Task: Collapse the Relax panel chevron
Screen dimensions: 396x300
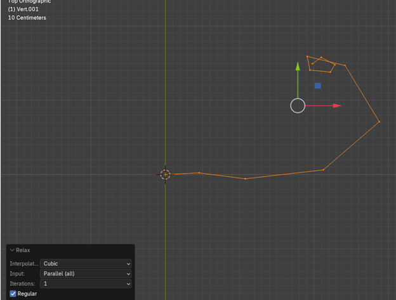Action: (x=12, y=251)
